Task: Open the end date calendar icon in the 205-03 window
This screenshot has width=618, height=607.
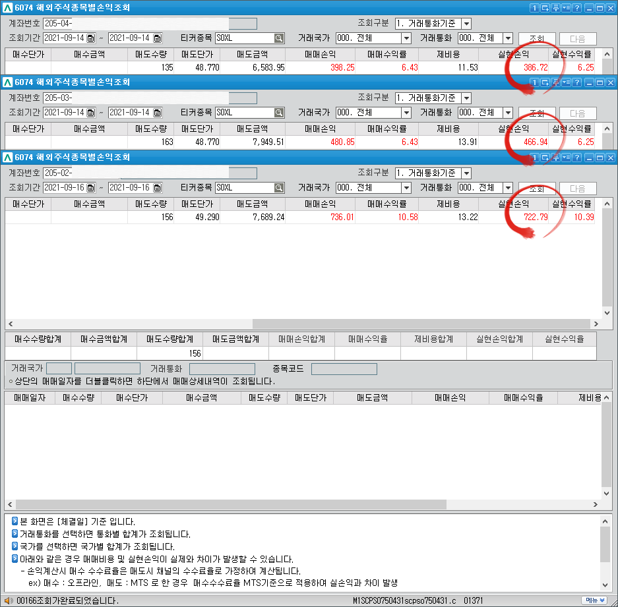Action: 157,113
